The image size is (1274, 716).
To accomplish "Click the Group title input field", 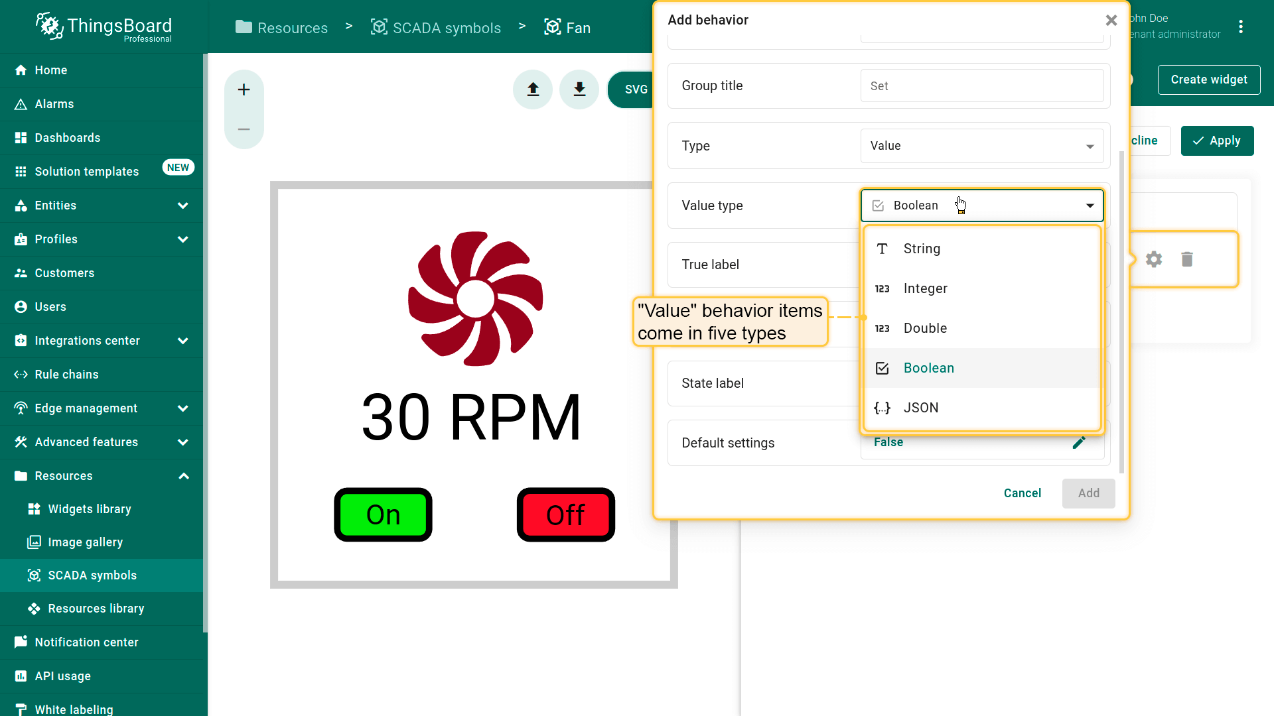I will click(981, 86).
